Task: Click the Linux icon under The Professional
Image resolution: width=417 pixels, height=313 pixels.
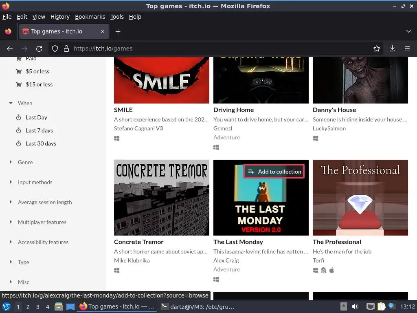Action: pos(323,271)
